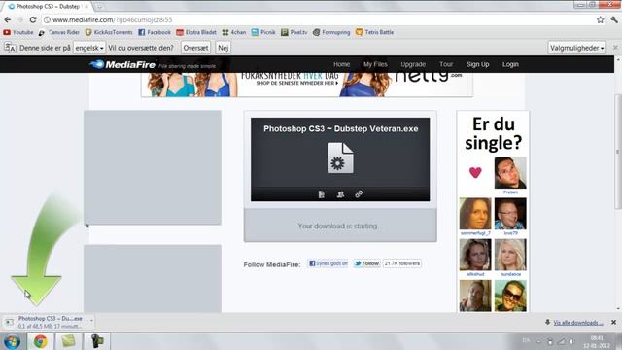The image size is (622, 350).
Task: Open the Formspring bookmark
Action: [x=331, y=32]
